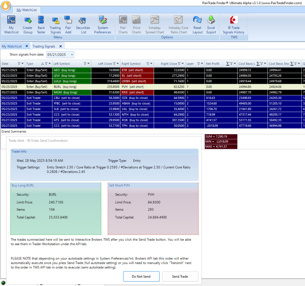Open the Pair Add tool
305x286 pixels.
(x=68, y=25)
